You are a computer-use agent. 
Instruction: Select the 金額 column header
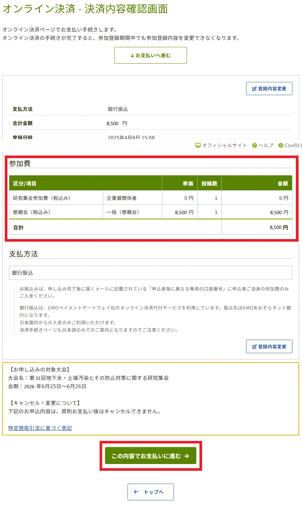tap(283, 183)
